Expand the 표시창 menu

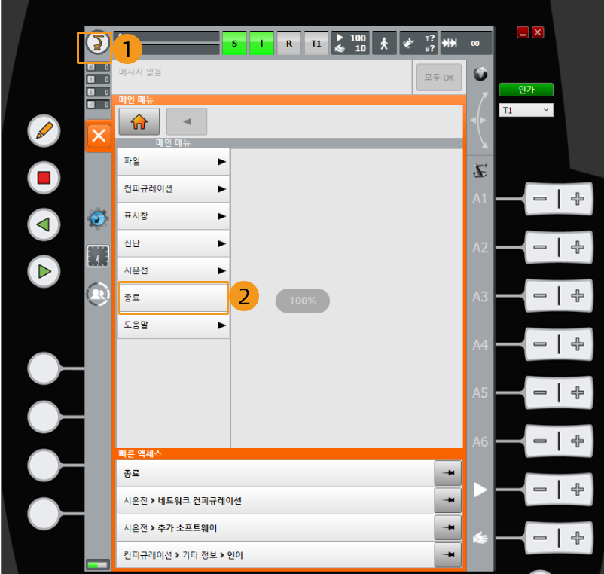173,216
